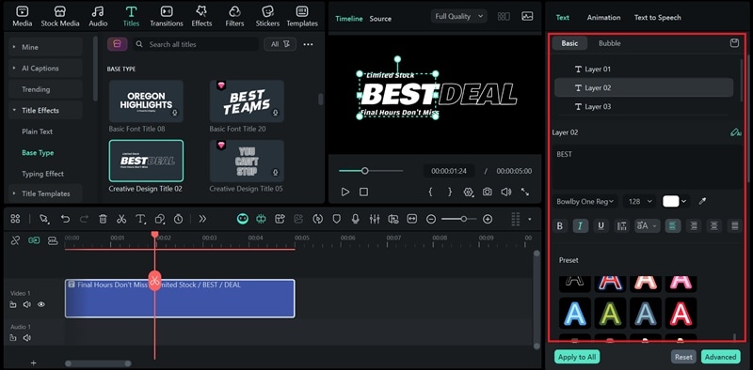
Task: Click the timeline zoom slider
Action: [459, 219]
